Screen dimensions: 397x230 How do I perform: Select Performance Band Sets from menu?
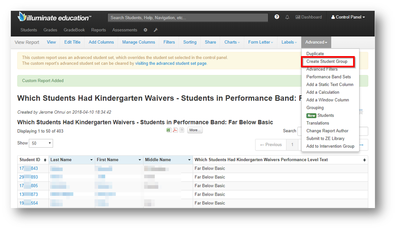click(x=328, y=77)
